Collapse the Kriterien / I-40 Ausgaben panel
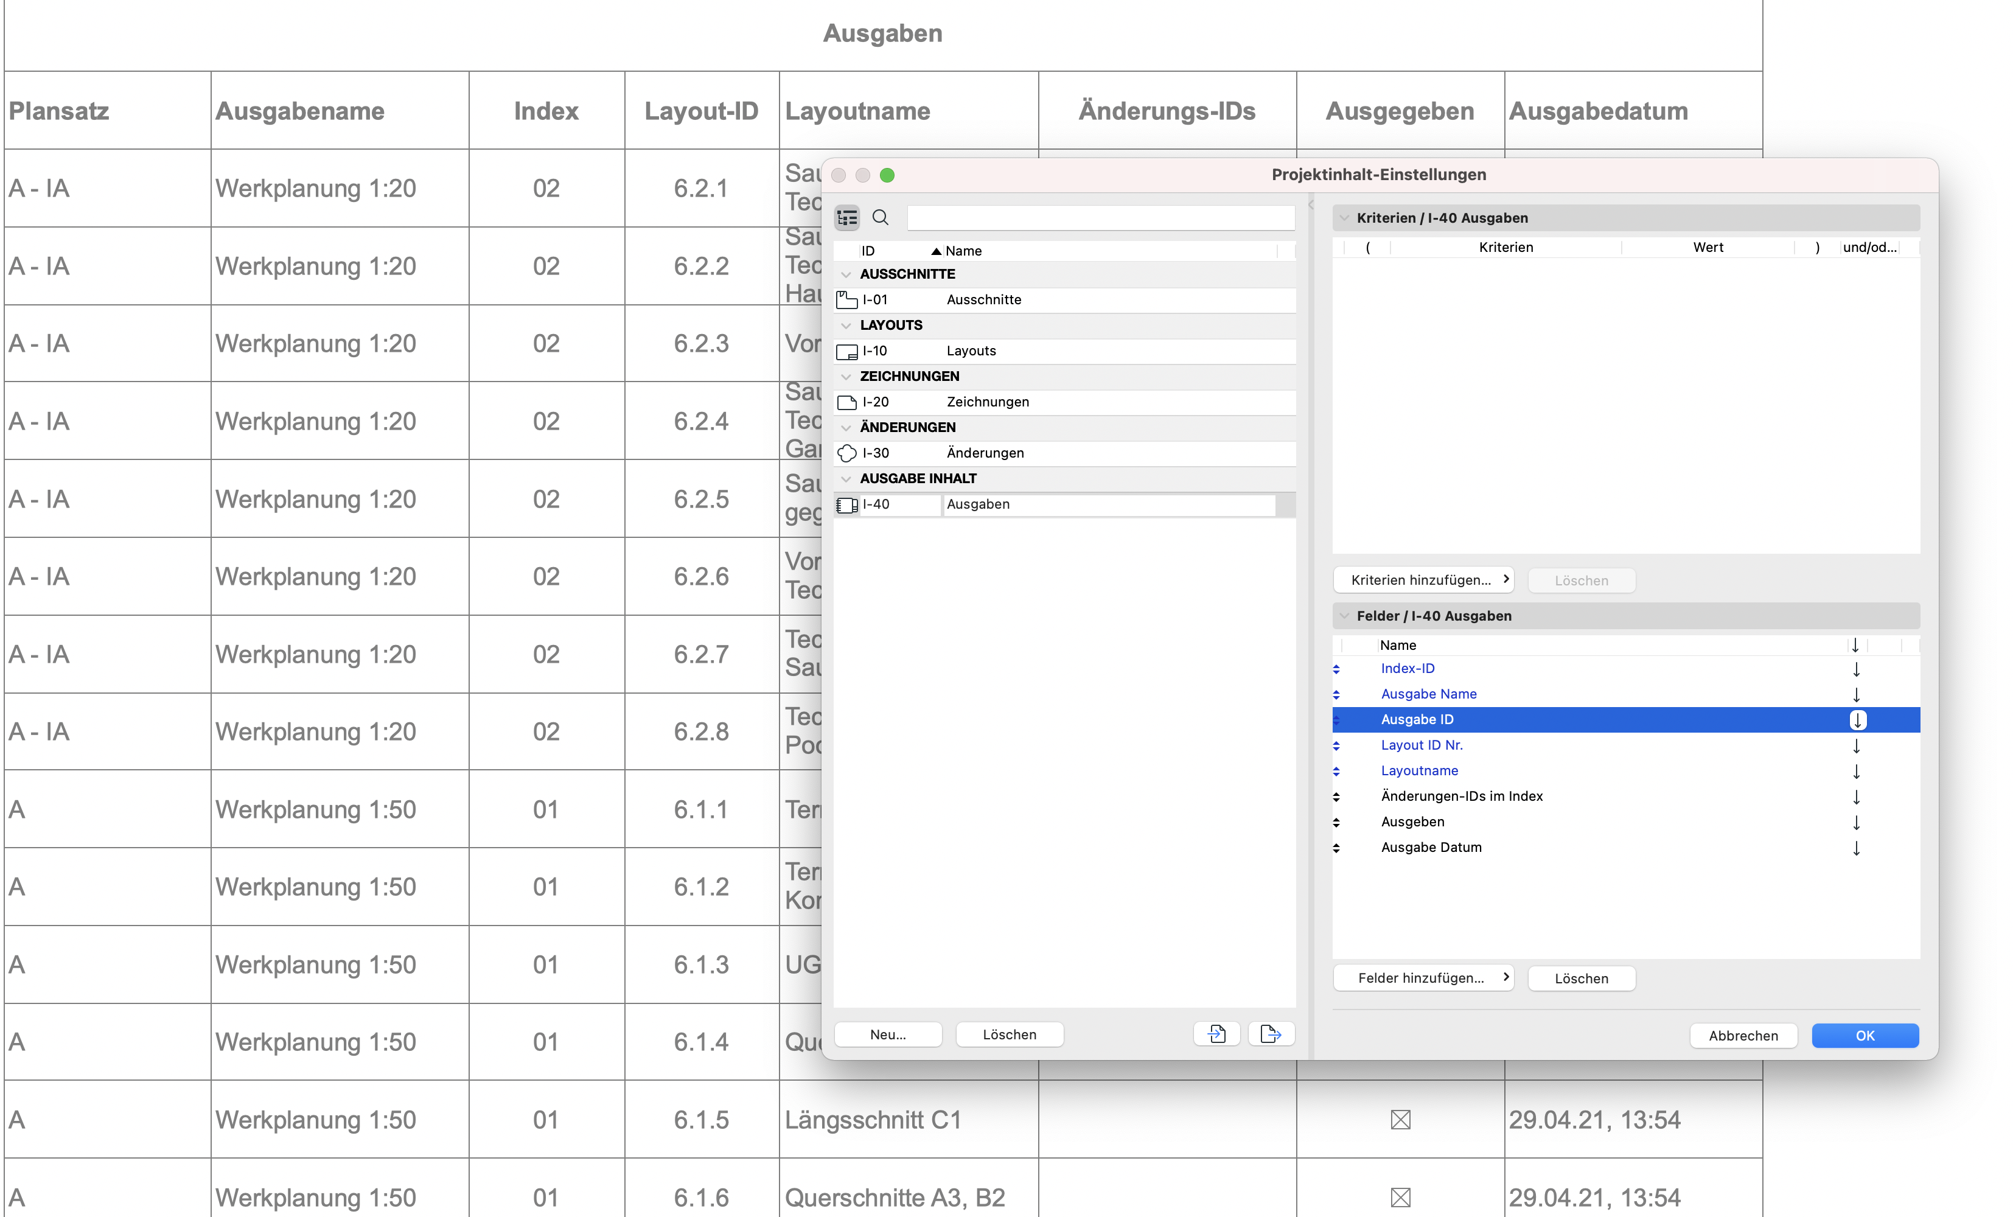2013x1217 pixels. click(1345, 218)
